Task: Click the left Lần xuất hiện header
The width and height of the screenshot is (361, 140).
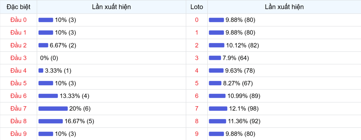Action: click(111, 7)
